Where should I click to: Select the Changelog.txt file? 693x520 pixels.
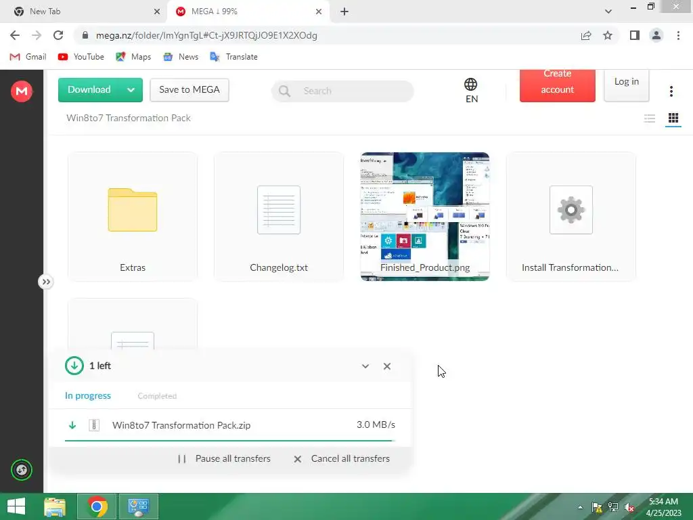[x=278, y=217]
